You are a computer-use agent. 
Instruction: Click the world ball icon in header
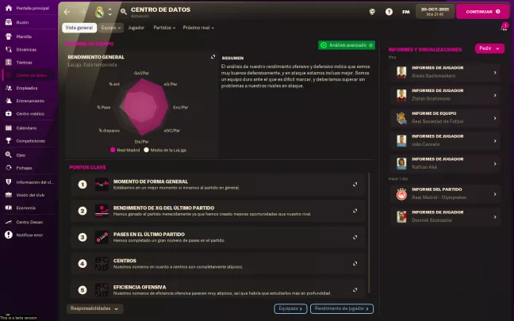pos(372,12)
